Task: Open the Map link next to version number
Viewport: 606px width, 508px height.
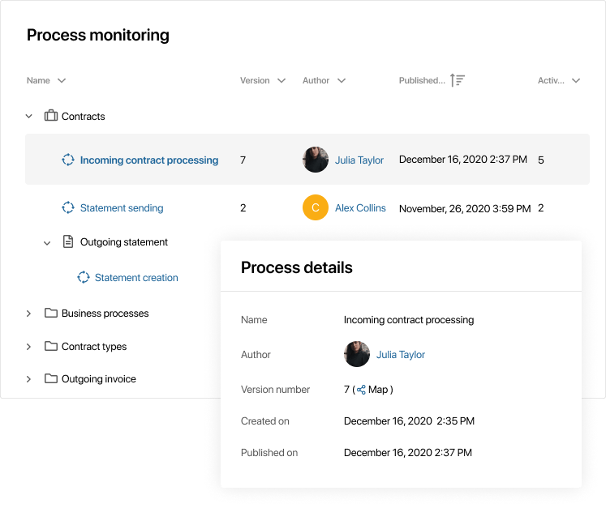Action: click(377, 390)
